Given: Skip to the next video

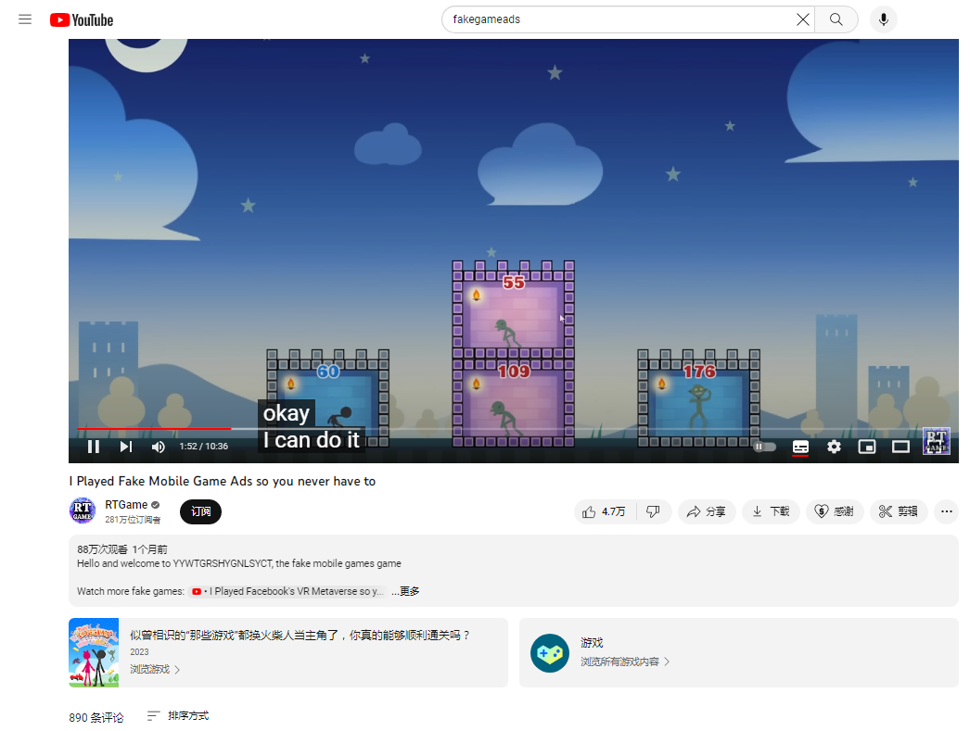Looking at the screenshot, I should 125,447.
